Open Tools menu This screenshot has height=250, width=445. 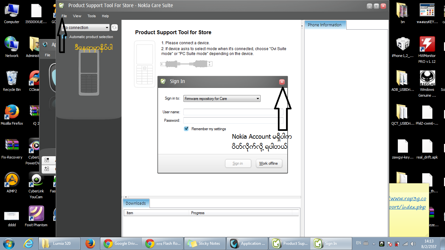click(x=92, y=16)
